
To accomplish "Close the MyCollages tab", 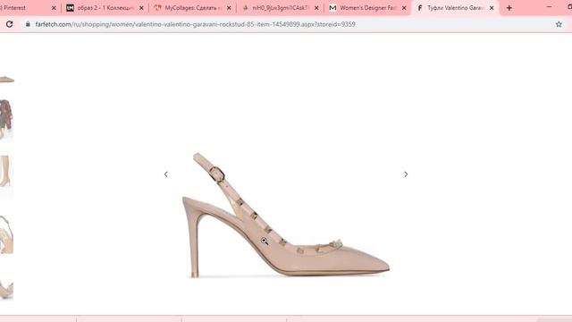I will point(229,8).
